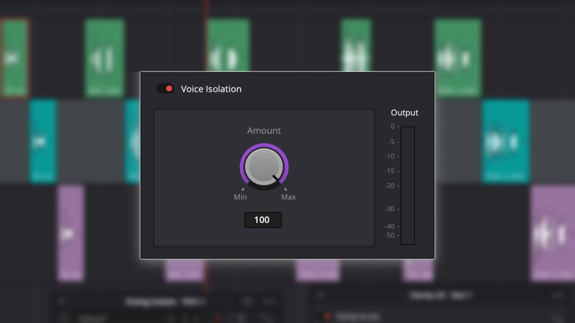This screenshot has height=323, width=575.
Task: Click the -50 dB mark on the Output scale
Action: click(389, 235)
